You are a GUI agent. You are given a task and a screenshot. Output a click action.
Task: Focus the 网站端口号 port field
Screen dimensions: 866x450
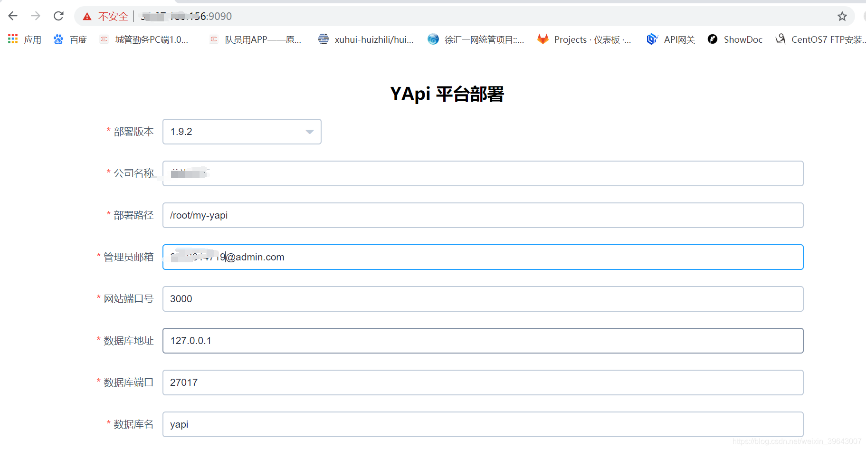tap(482, 299)
